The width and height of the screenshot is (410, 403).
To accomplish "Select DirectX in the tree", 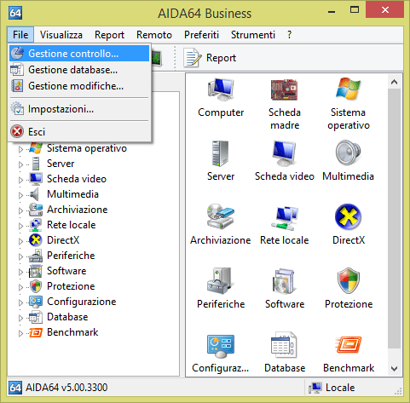I will click(x=63, y=240).
